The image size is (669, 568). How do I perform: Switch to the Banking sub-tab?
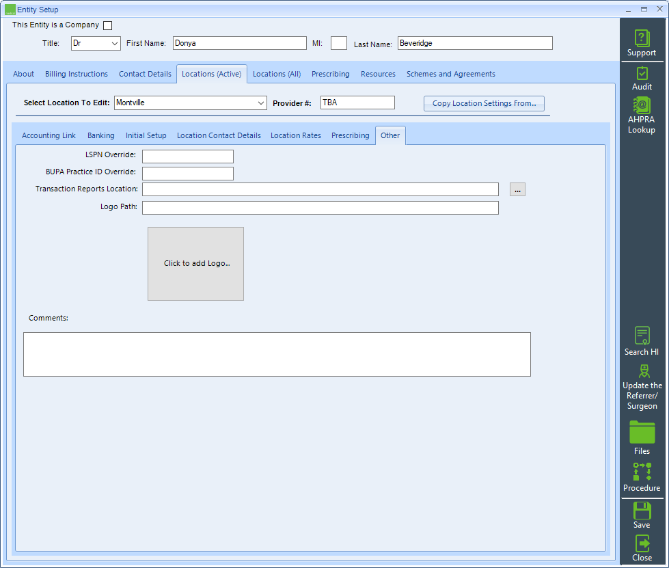tap(101, 135)
